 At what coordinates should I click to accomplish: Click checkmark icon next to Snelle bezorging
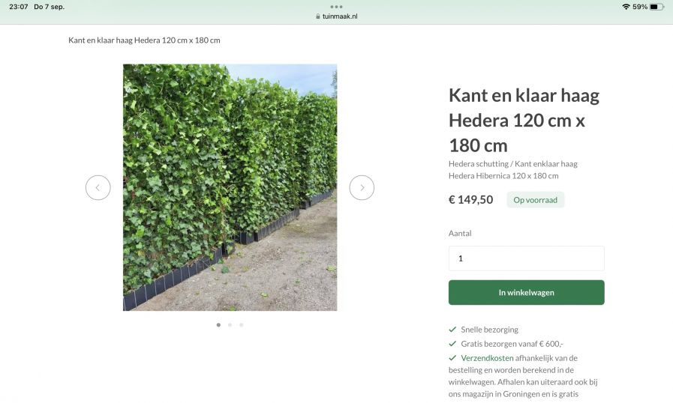coord(452,330)
